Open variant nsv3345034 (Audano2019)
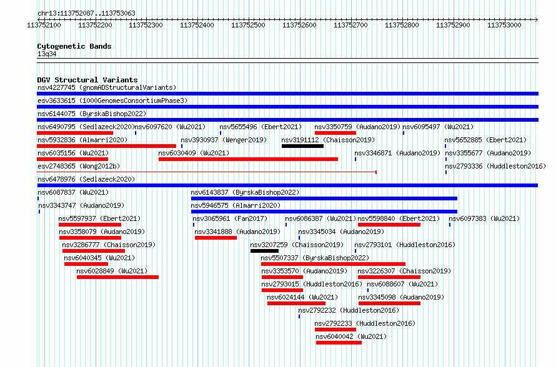556x367 pixels. click(x=341, y=232)
